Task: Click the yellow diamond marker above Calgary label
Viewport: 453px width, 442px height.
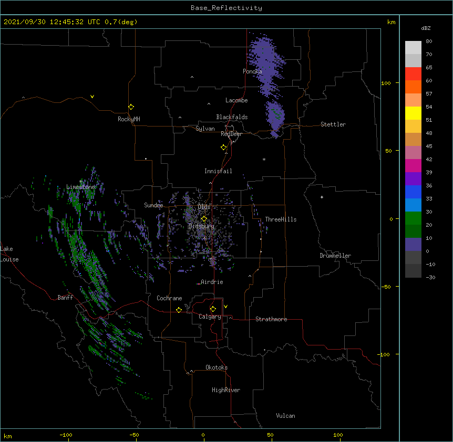Action: pos(213,309)
